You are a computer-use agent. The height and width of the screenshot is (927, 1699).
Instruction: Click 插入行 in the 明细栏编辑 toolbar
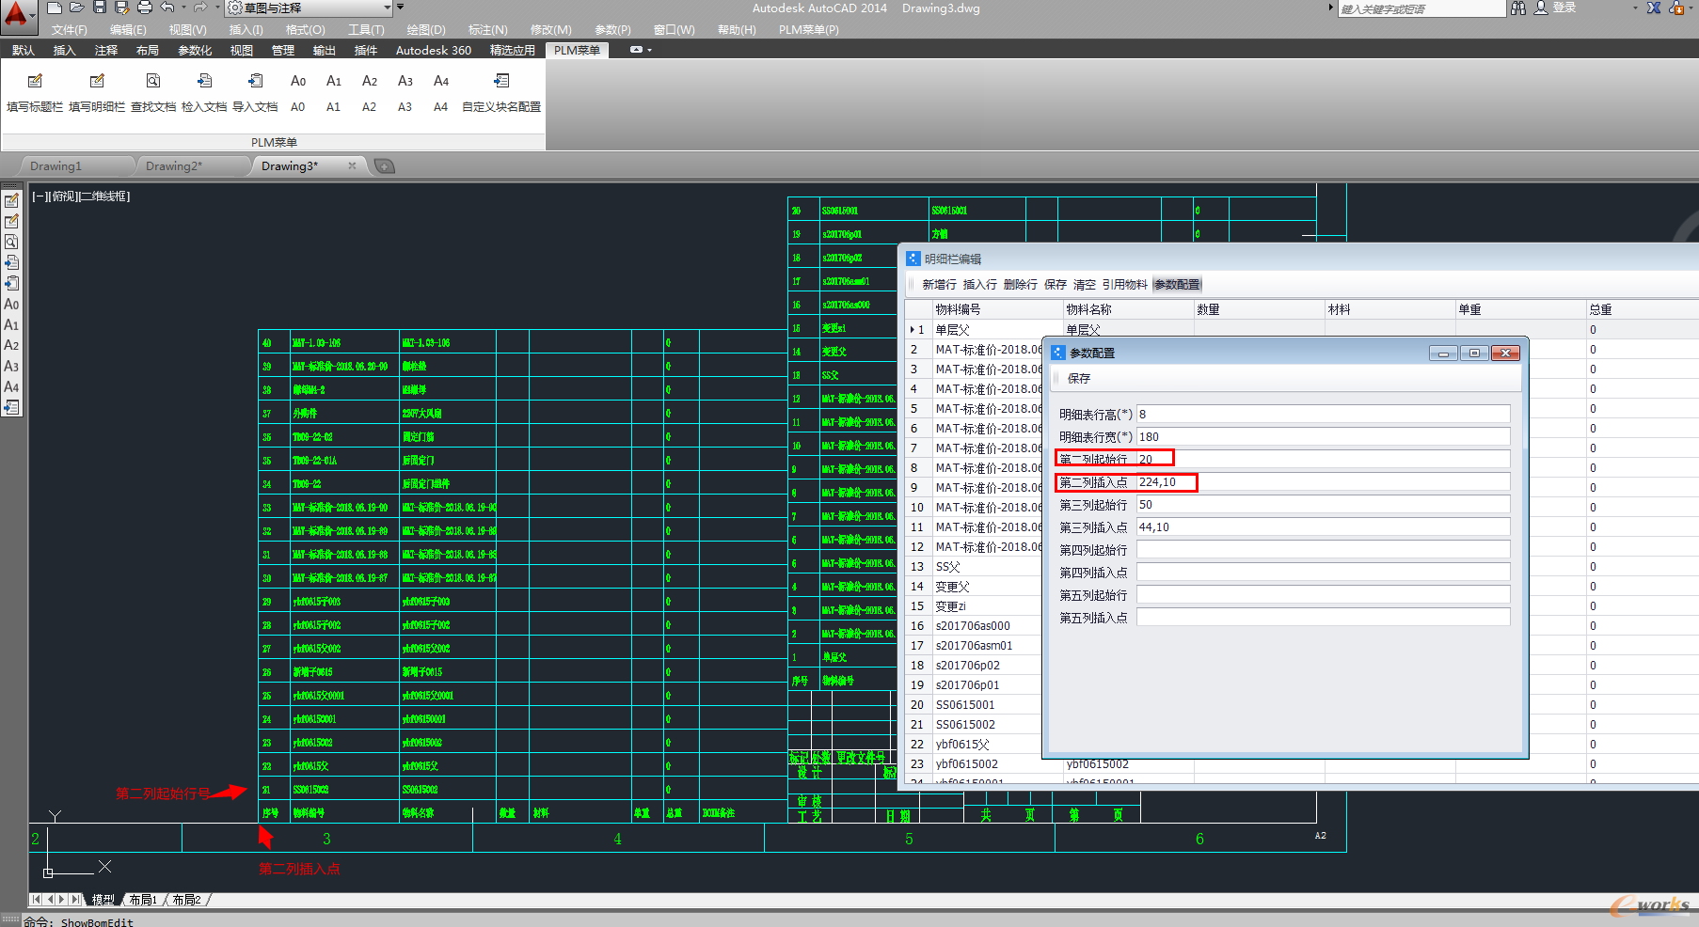(x=979, y=285)
